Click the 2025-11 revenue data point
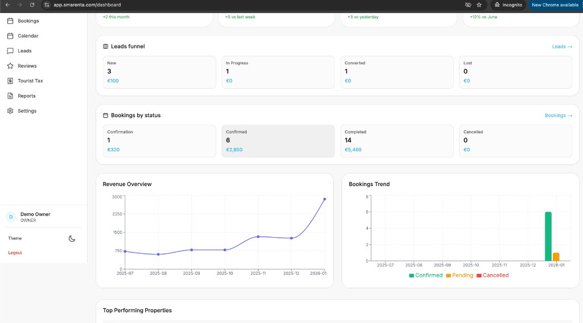This screenshot has width=583, height=323. [x=258, y=237]
